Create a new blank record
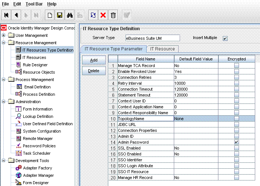This screenshot has width=260, height=186. [50, 15]
